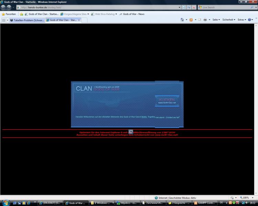Viewport: 258px width, 206px height.
Task: Click the Home page icon
Action: tap(182, 20)
